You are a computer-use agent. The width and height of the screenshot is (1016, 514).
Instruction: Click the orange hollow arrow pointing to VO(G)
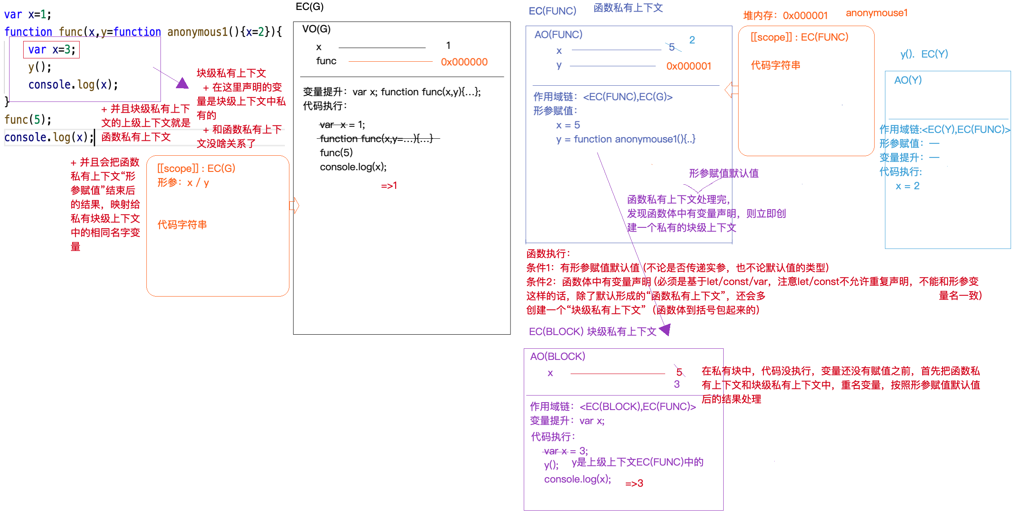pyautogui.click(x=294, y=205)
